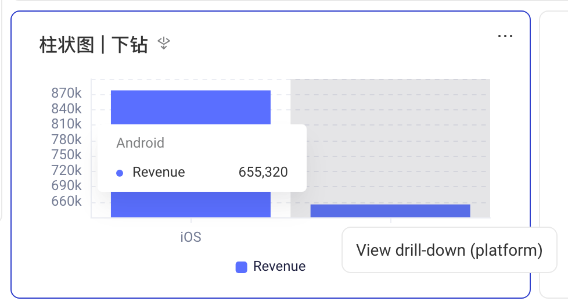Click the Revenue legend color swatch
The height and width of the screenshot is (308, 568).
tap(241, 267)
